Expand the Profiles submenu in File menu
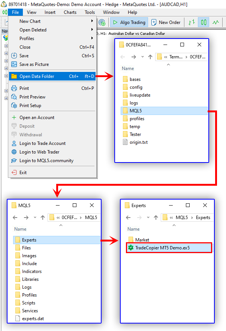This screenshot has width=226, height=331. pyautogui.click(x=52, y=39)
